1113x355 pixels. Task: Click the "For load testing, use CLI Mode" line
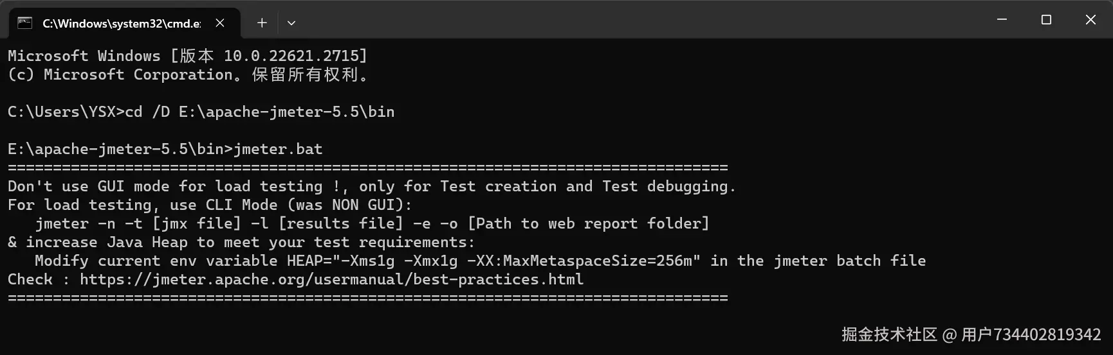[x=209, y=205]
